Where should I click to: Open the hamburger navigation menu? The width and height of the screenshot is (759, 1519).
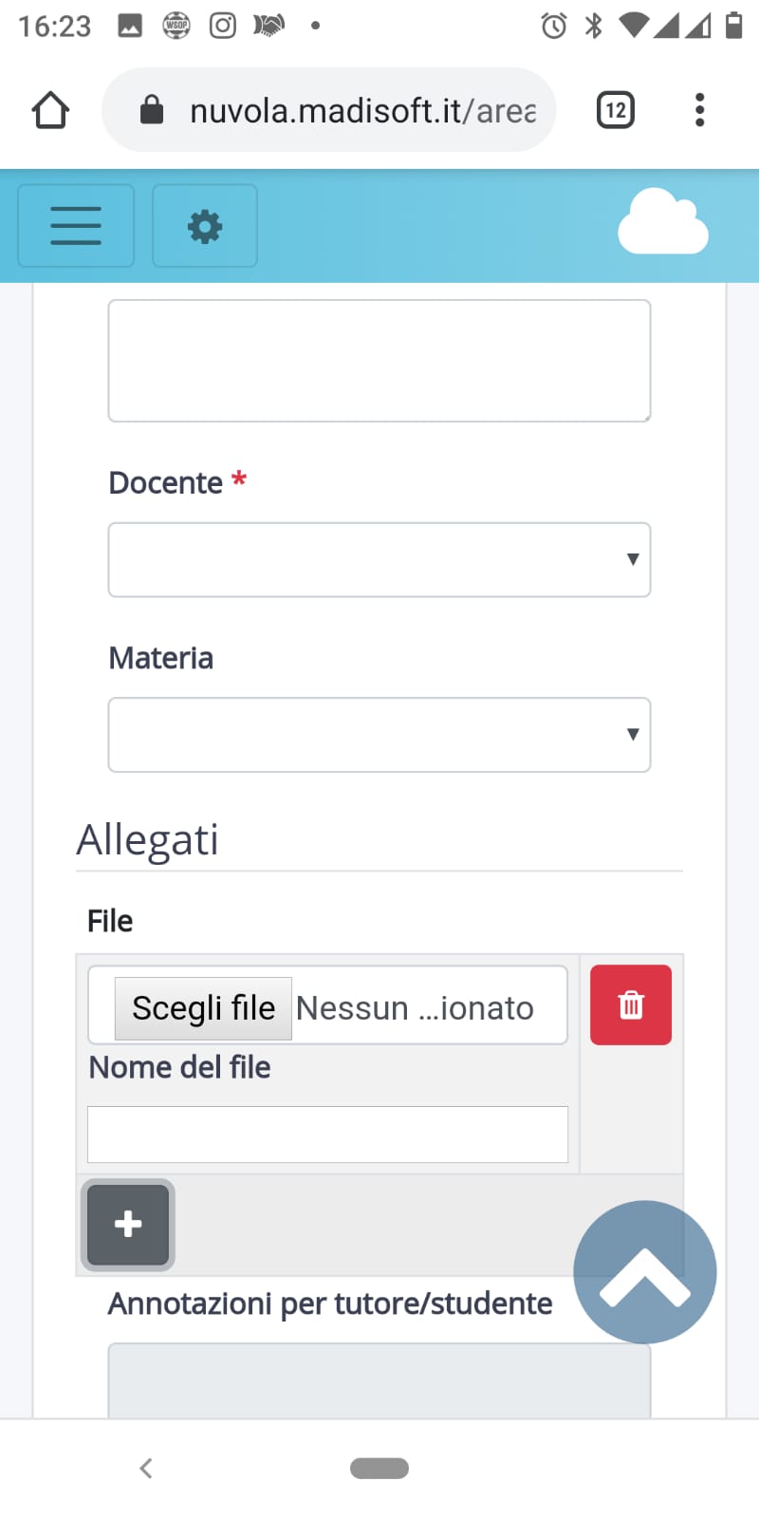tap(76, 226)
